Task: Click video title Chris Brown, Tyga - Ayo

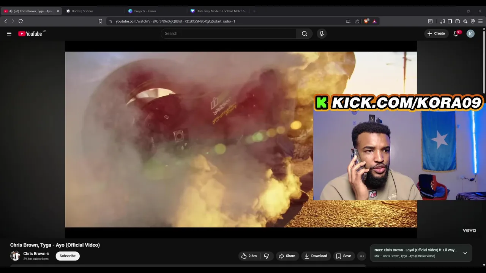Action: click(55, 245)
